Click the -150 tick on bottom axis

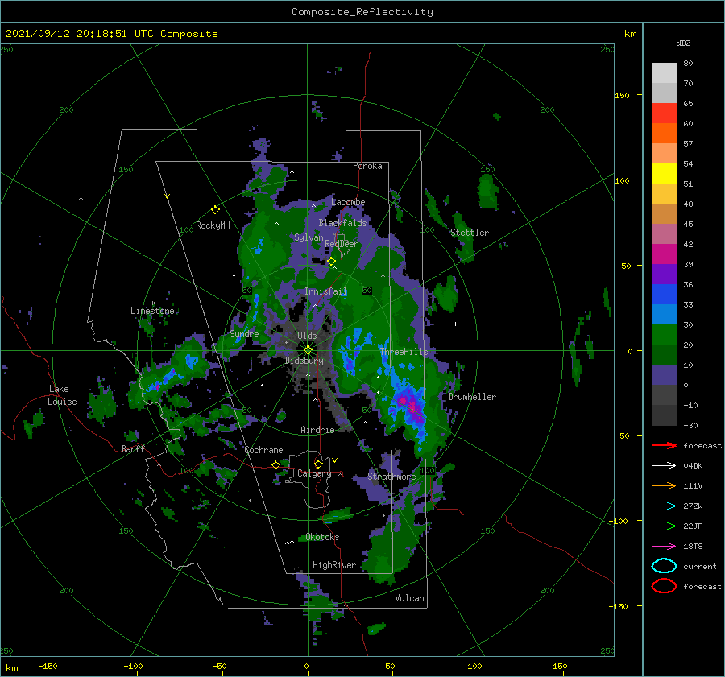click(48, 666)
